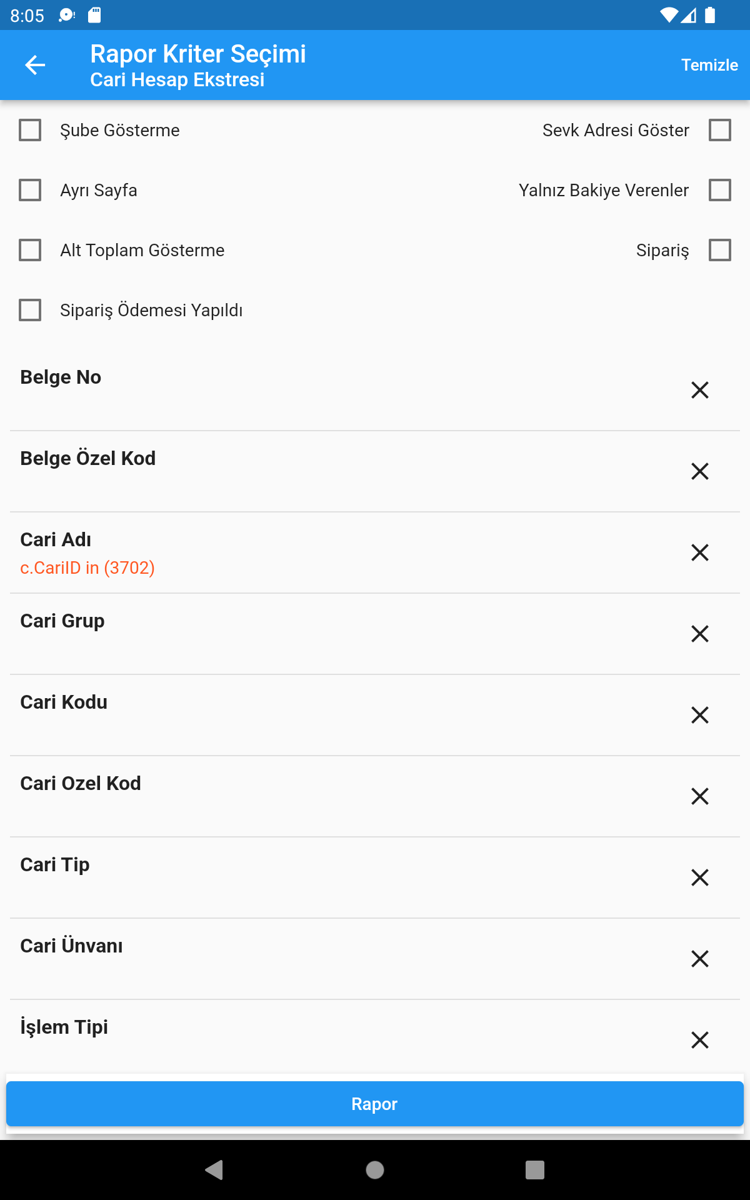This screenshot has height=1200, width=750.
Task: Tap the back arrow in header
Action: click(x=35, y=65)
